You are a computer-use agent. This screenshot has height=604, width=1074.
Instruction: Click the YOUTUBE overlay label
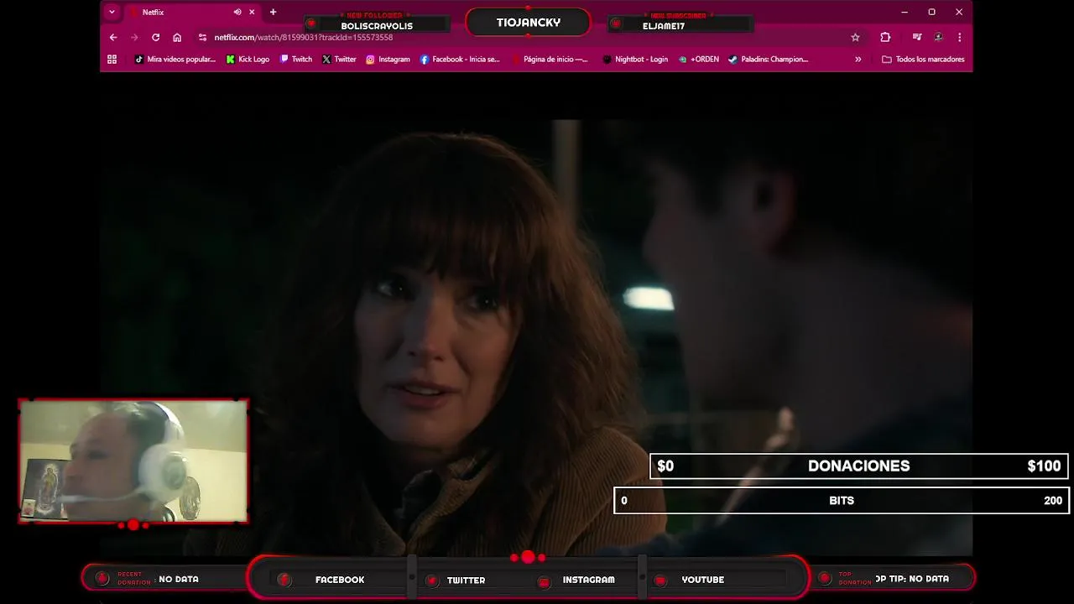pyautogui.click(x=702, y=580)
